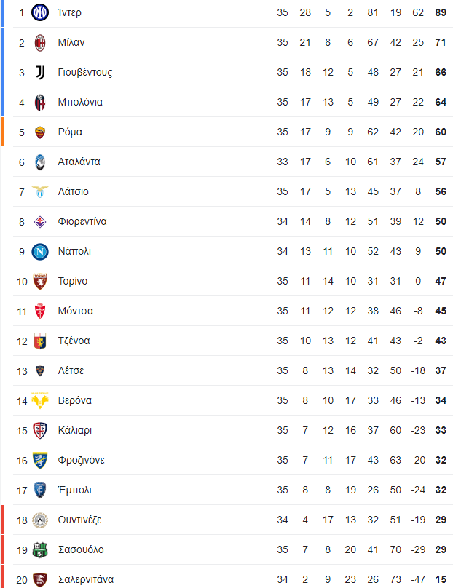Click the Φροζινόνε team name
This screenshot has width=453, height=588.
[81, 460]
